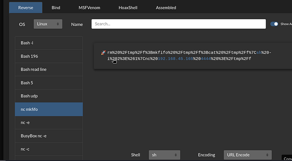The width and height of the screenshot is (292, 161).
Task: Click the generated URL-encoded command text
Action: [189, 56]
